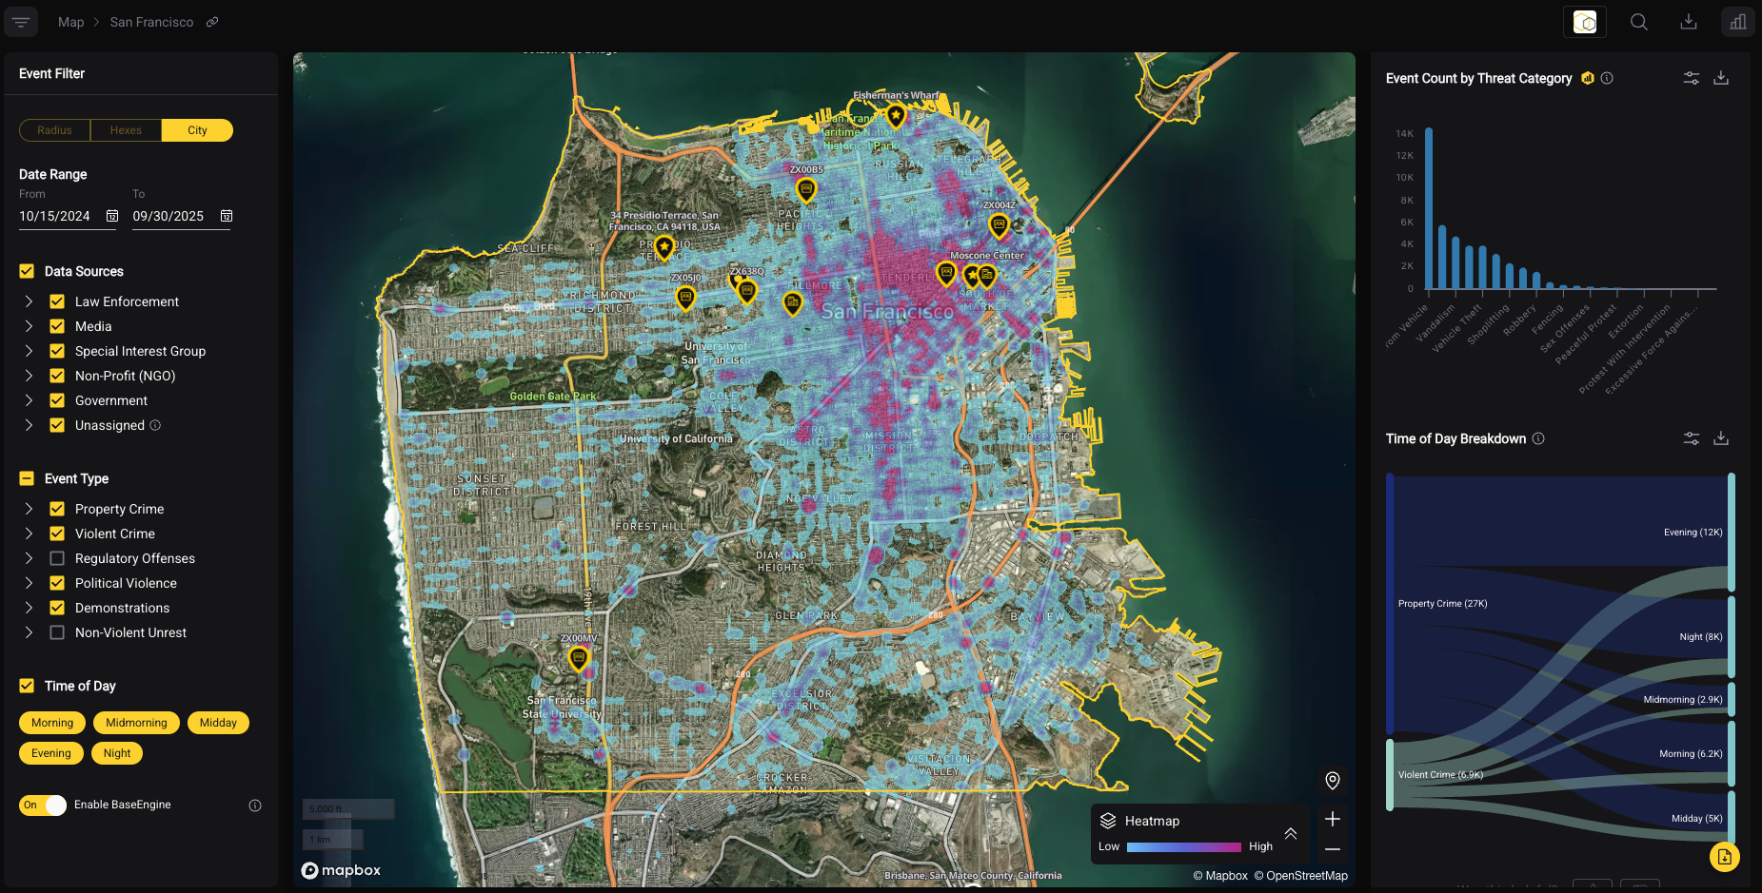Select the Fisherman's Wharf star marker
Screen dimensions: 1762x893
coord(896,116)
